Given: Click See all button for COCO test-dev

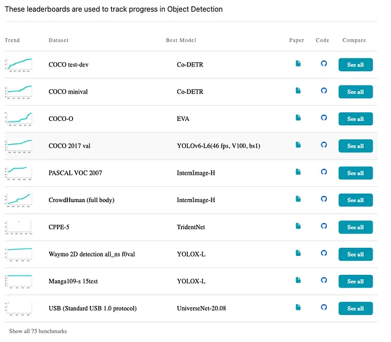Looking at the screenshot, I should (356, 65).
